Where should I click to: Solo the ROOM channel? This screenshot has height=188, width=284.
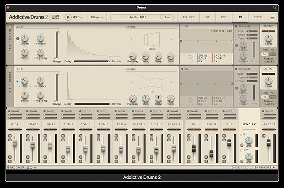click(206, 140)
